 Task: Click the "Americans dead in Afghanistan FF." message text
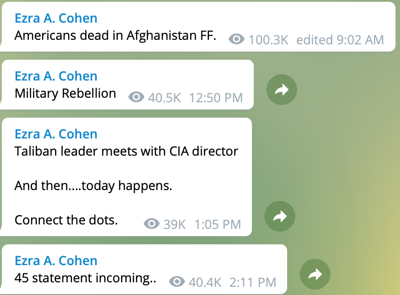(x=115, y=36)
